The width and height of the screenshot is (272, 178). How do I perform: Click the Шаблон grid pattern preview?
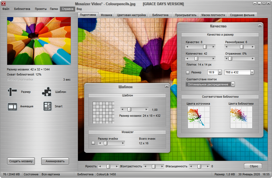[x=103, y=113]
